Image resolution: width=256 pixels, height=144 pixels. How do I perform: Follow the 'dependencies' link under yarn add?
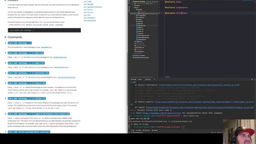click(46, 47)
